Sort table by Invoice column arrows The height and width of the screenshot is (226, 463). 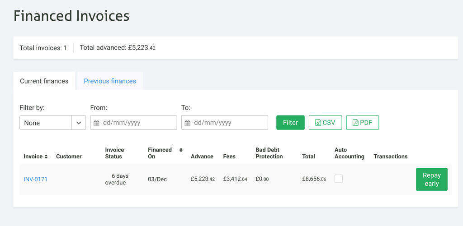46,157
